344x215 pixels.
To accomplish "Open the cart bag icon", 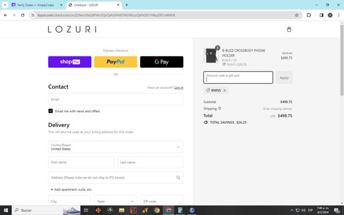I will click(x=289, y=29).
